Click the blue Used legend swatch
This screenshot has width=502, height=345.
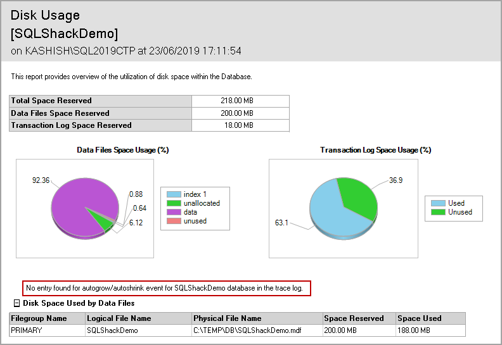(438, 203)
